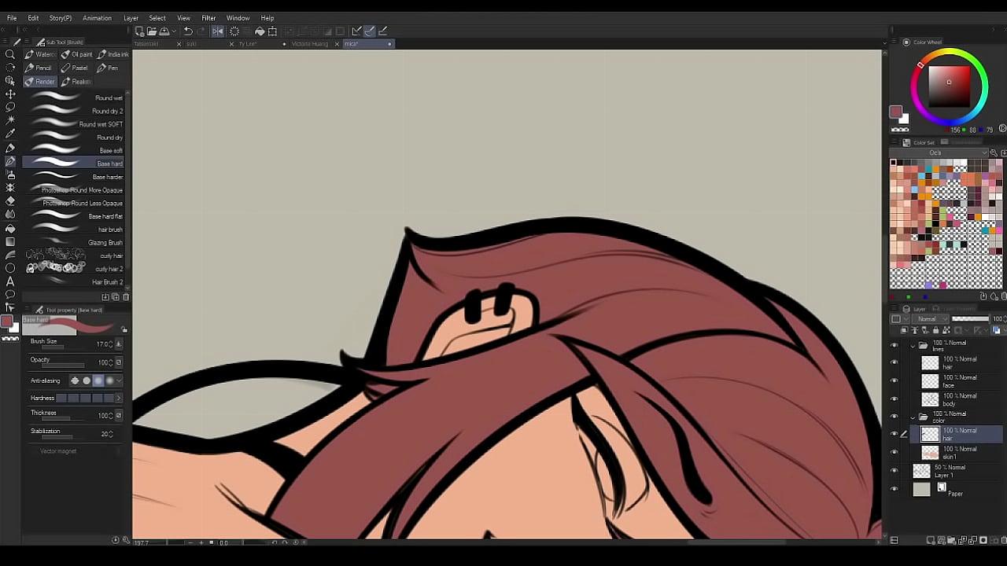Image resolution: width=1007 pixels, height=566 pixels.
Task: Open the layer blending mode dropdown
Action: point(930,319)
